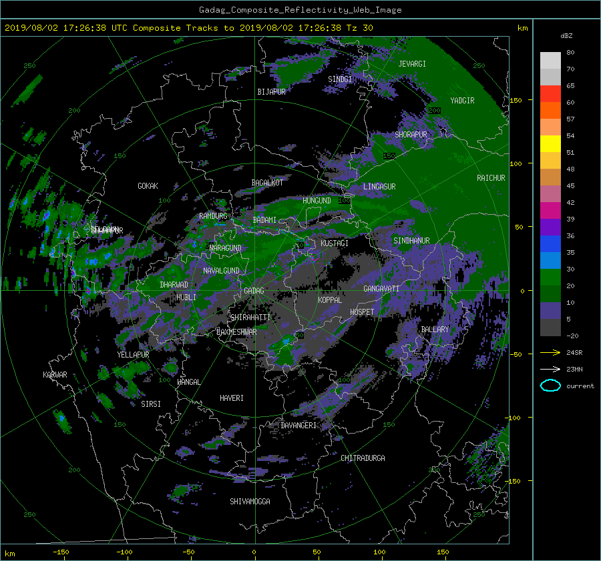The height and width of the screenshot is (561, 601).
Task: Click the BIJAPUR city label
Action: [271, 92]
